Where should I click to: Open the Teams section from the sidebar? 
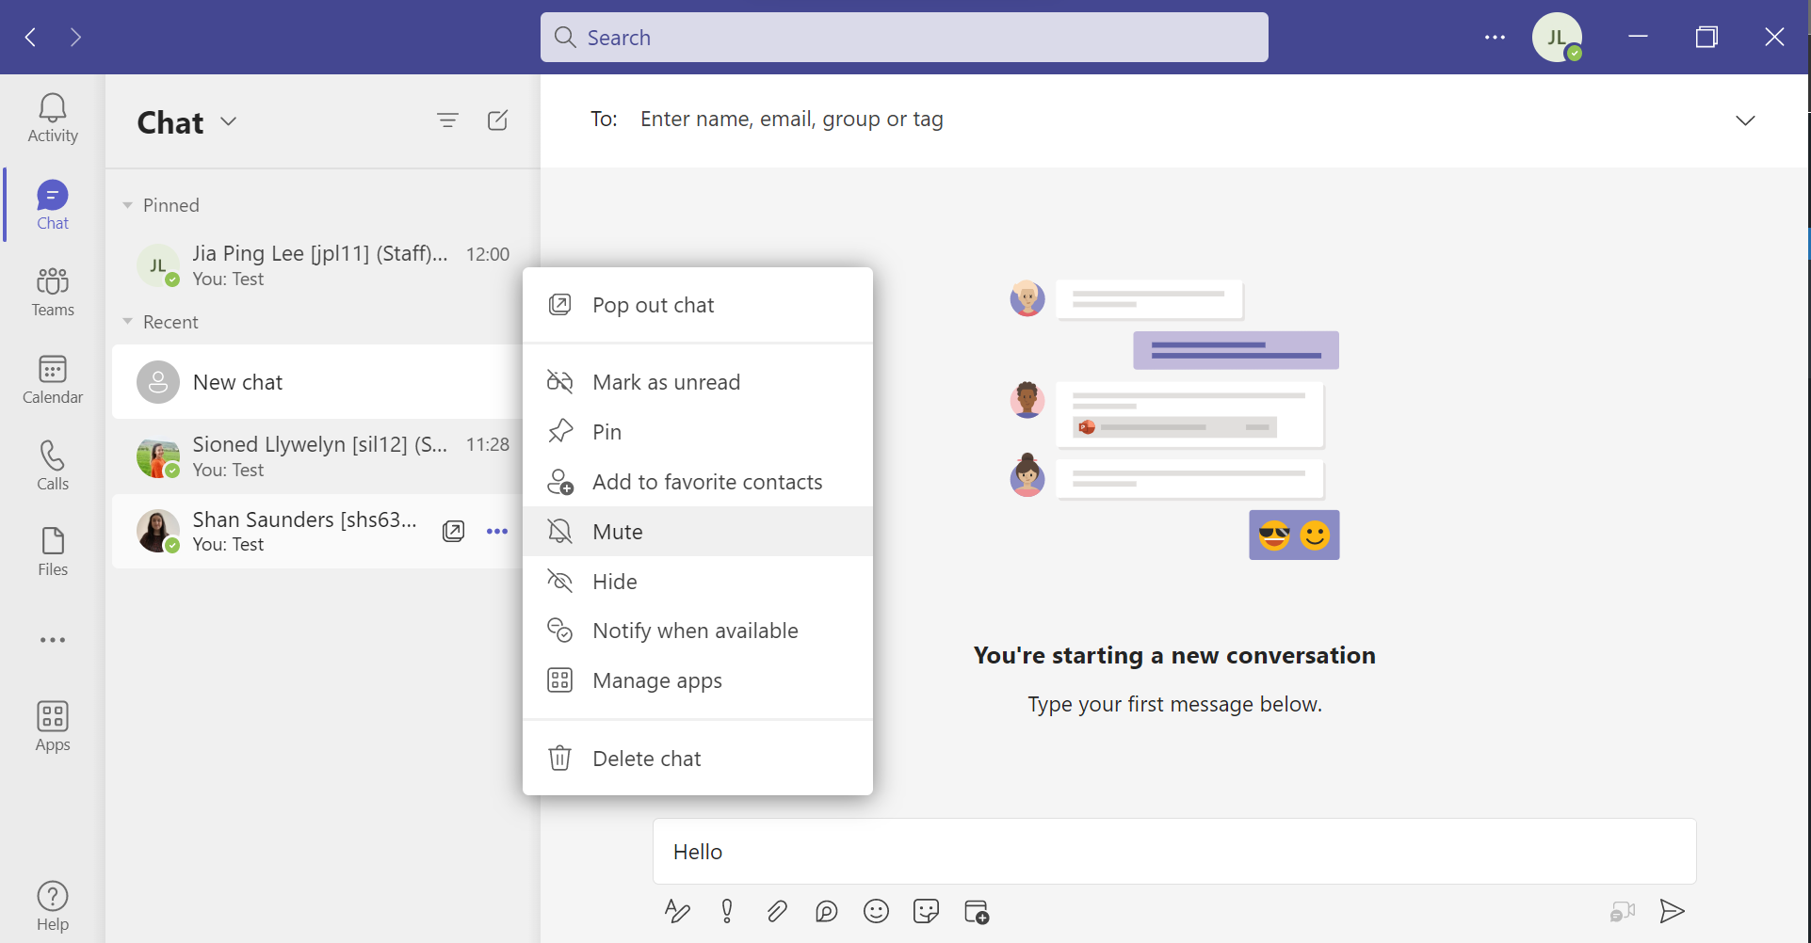coord(52,292)
